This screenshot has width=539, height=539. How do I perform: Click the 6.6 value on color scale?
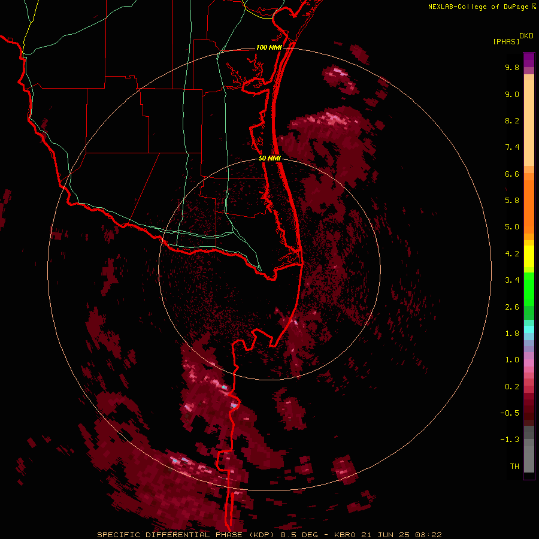512,174
